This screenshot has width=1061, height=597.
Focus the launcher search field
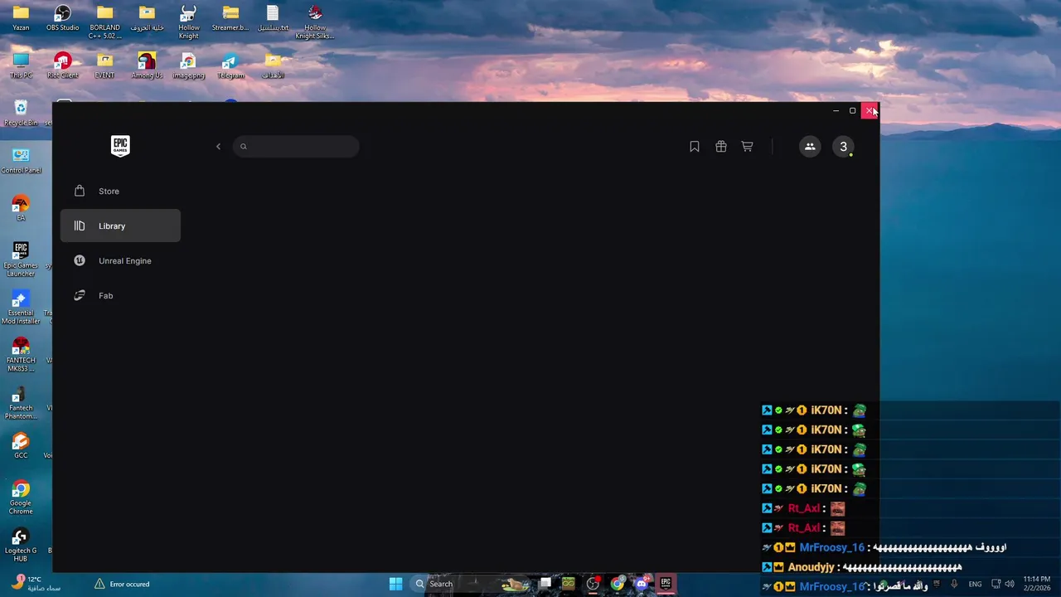(x=296, y=147)
